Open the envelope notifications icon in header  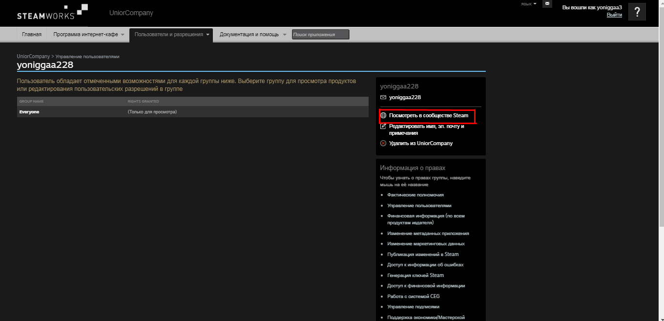pos(547,4)
